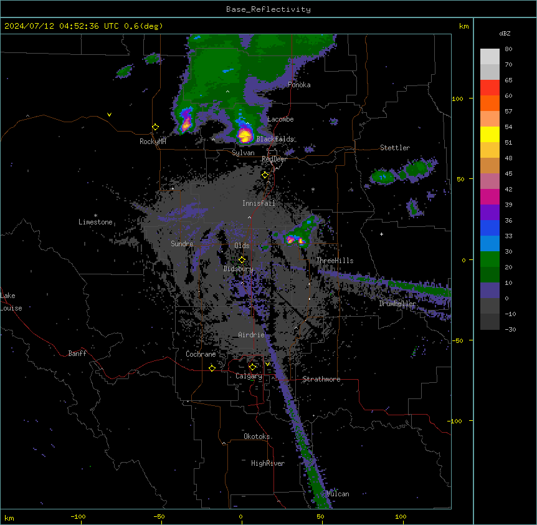Click the white plus marker east of ThreeHills

pyautogui.click(x=381, y=234)
